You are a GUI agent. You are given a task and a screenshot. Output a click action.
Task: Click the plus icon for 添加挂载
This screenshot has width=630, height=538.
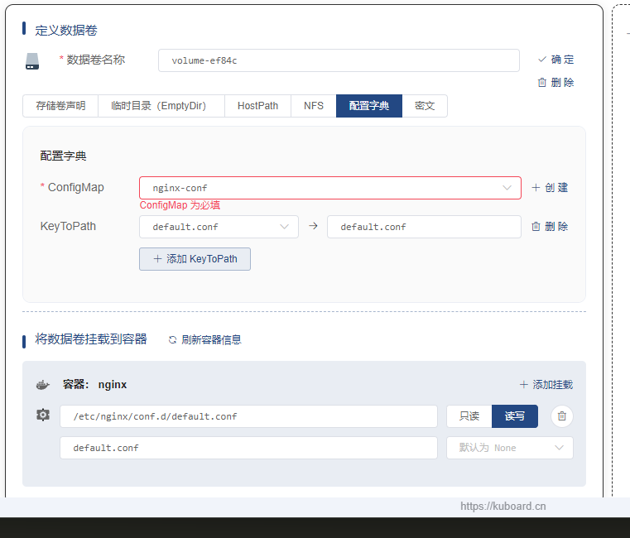coord(523,385)
